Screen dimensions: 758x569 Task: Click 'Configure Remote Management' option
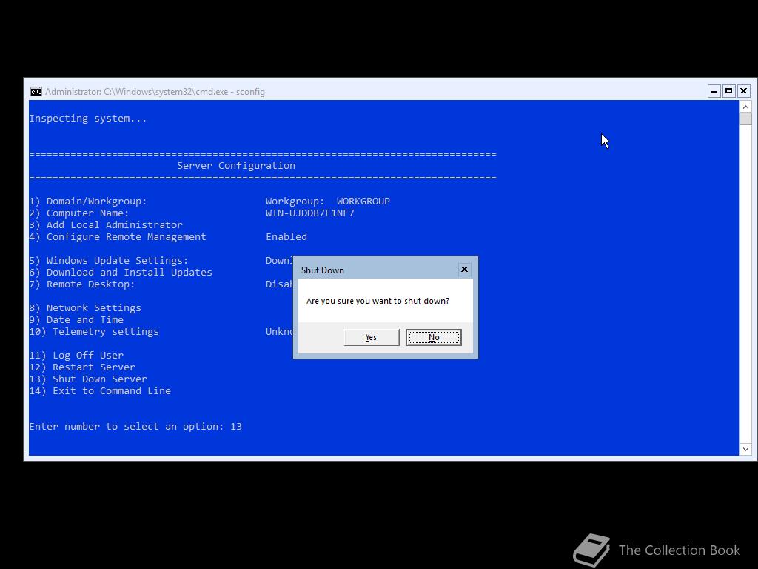pos(118,237)
